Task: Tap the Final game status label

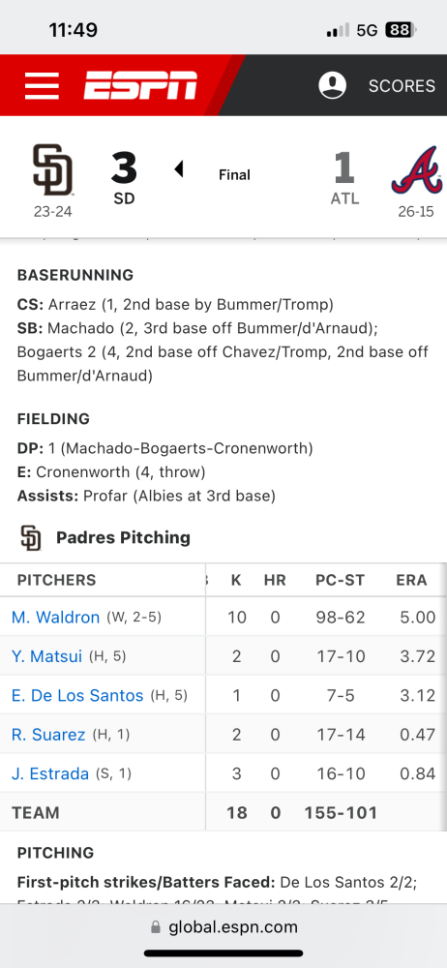Action: pyautogui.click(x=234, y=174)
